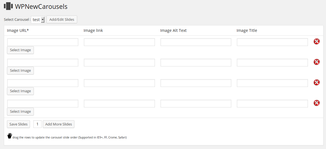Click the drag the rows instruction text
326x149 pixels.
click(x=70, y=137)
